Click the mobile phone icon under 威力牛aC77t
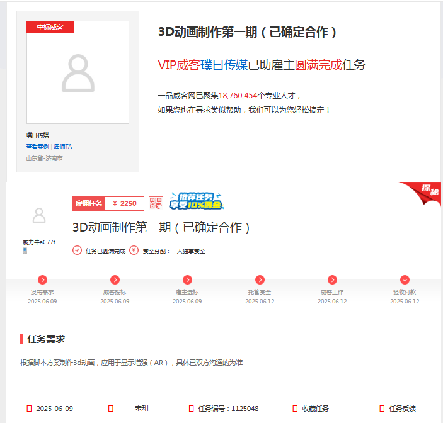The width and height of the screenshot is (443, 423). (25, 251)
